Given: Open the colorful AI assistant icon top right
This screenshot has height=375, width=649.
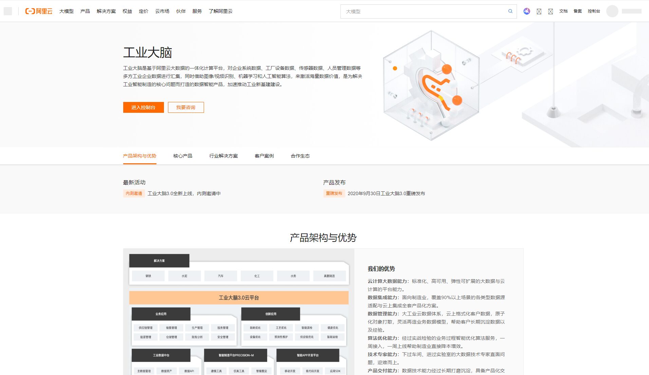Looking at the screenshot, I should coord(527,11).
